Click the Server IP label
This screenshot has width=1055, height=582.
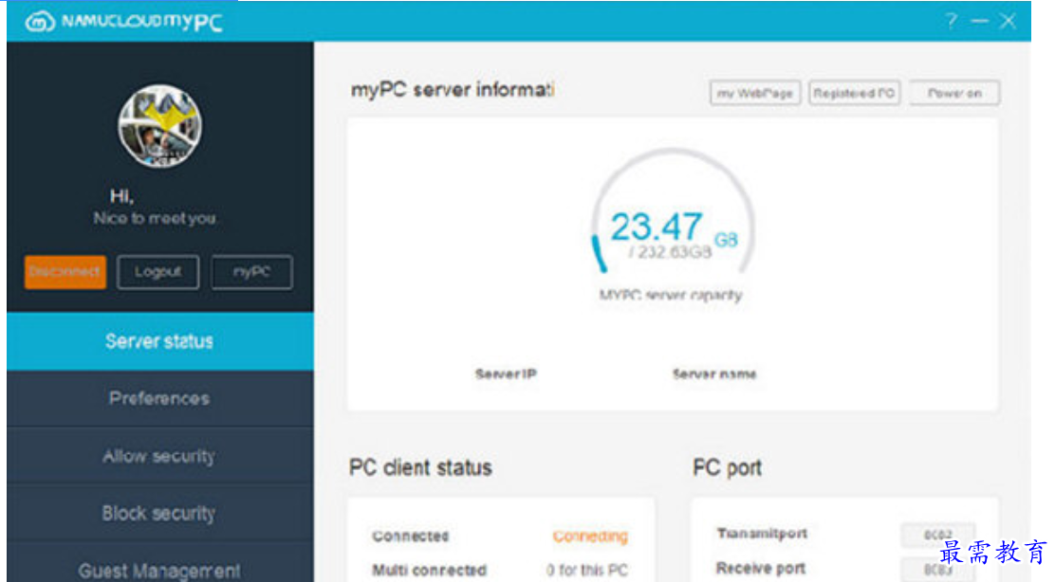(506, 374)
